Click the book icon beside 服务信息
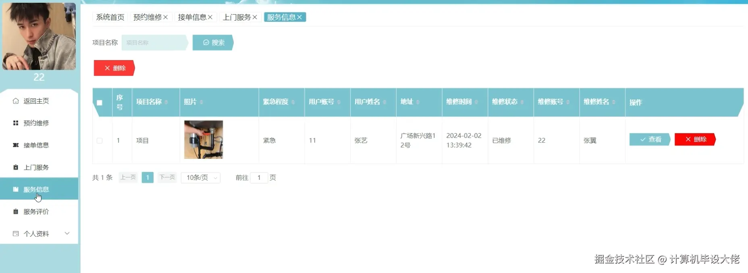The image size is (748, 273). 16,189
